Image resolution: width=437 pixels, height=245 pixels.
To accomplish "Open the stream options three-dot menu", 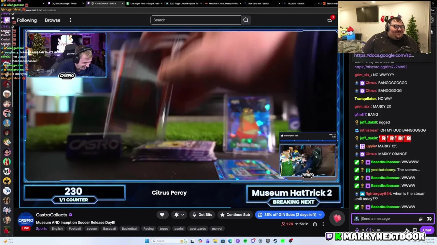I will click(323, 224).
